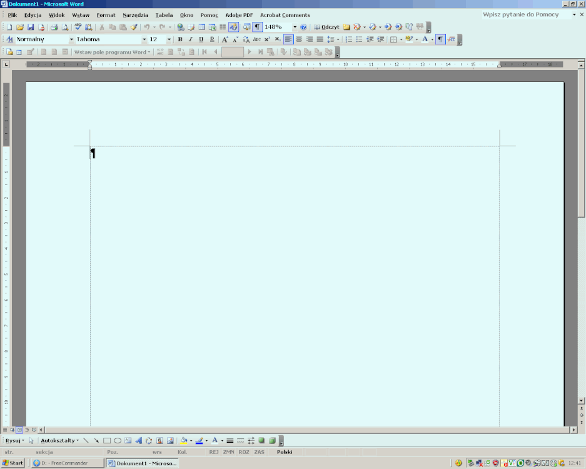Toggle the Drawing toolbar button
Screen dimensions: 586x469
pyautogui.click(x=233, y=27)
